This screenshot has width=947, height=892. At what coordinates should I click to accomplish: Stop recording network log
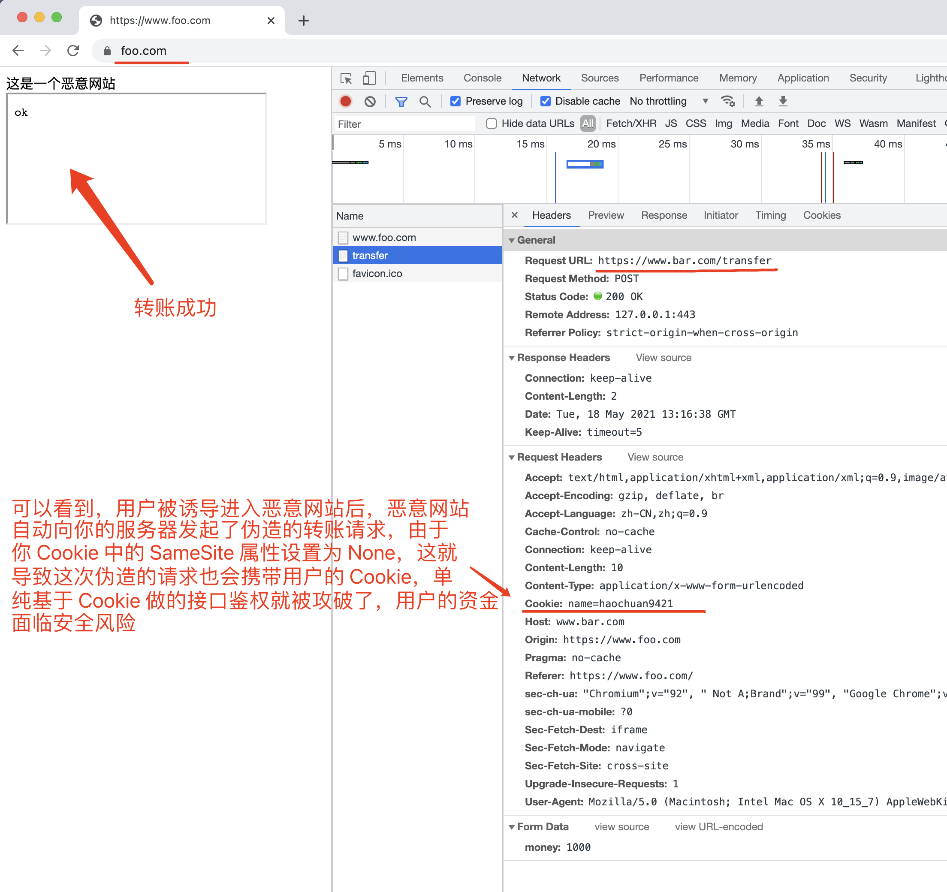[x=345, y=101]
